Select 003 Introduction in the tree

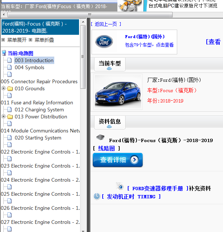point(34,60)
